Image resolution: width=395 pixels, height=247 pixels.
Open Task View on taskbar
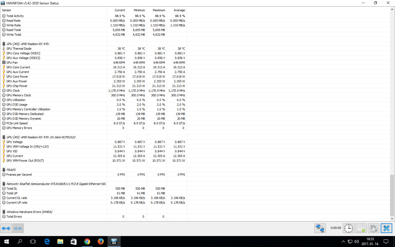(33, 242)
